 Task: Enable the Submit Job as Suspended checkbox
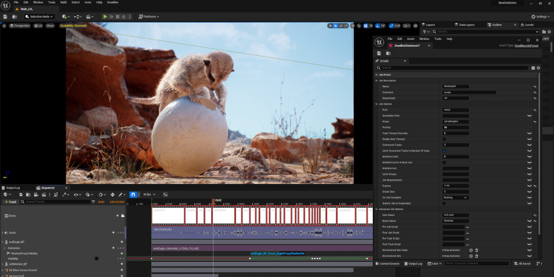(x=444, y=203)
